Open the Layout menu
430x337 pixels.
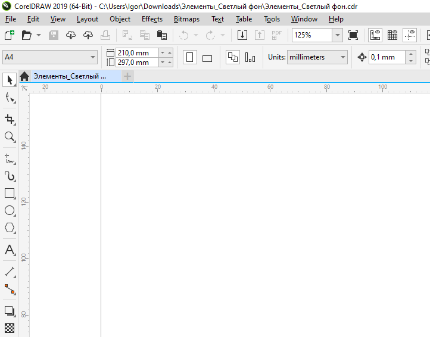[87, 19]
